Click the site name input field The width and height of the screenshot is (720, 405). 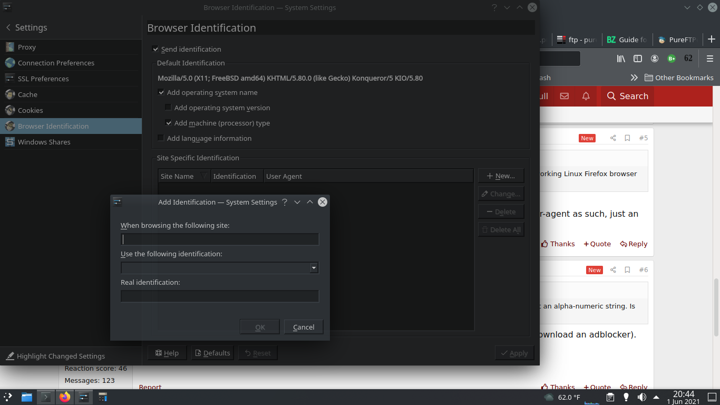pos(220,239)
